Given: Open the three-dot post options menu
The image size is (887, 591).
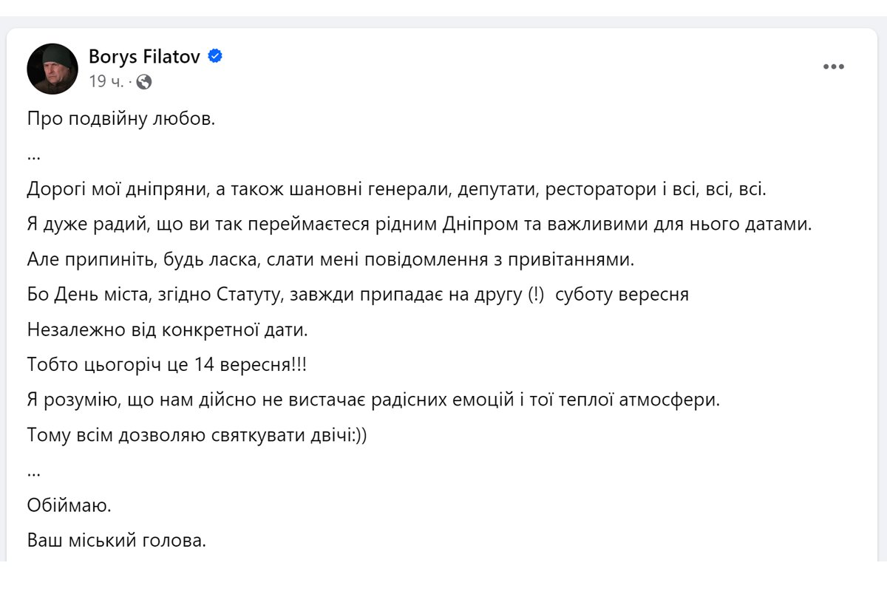Looking at the screenshot, I should [834, 67].
